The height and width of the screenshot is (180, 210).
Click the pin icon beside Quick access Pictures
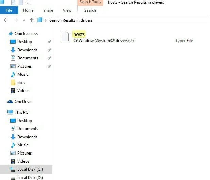click(x=50, y=66)
